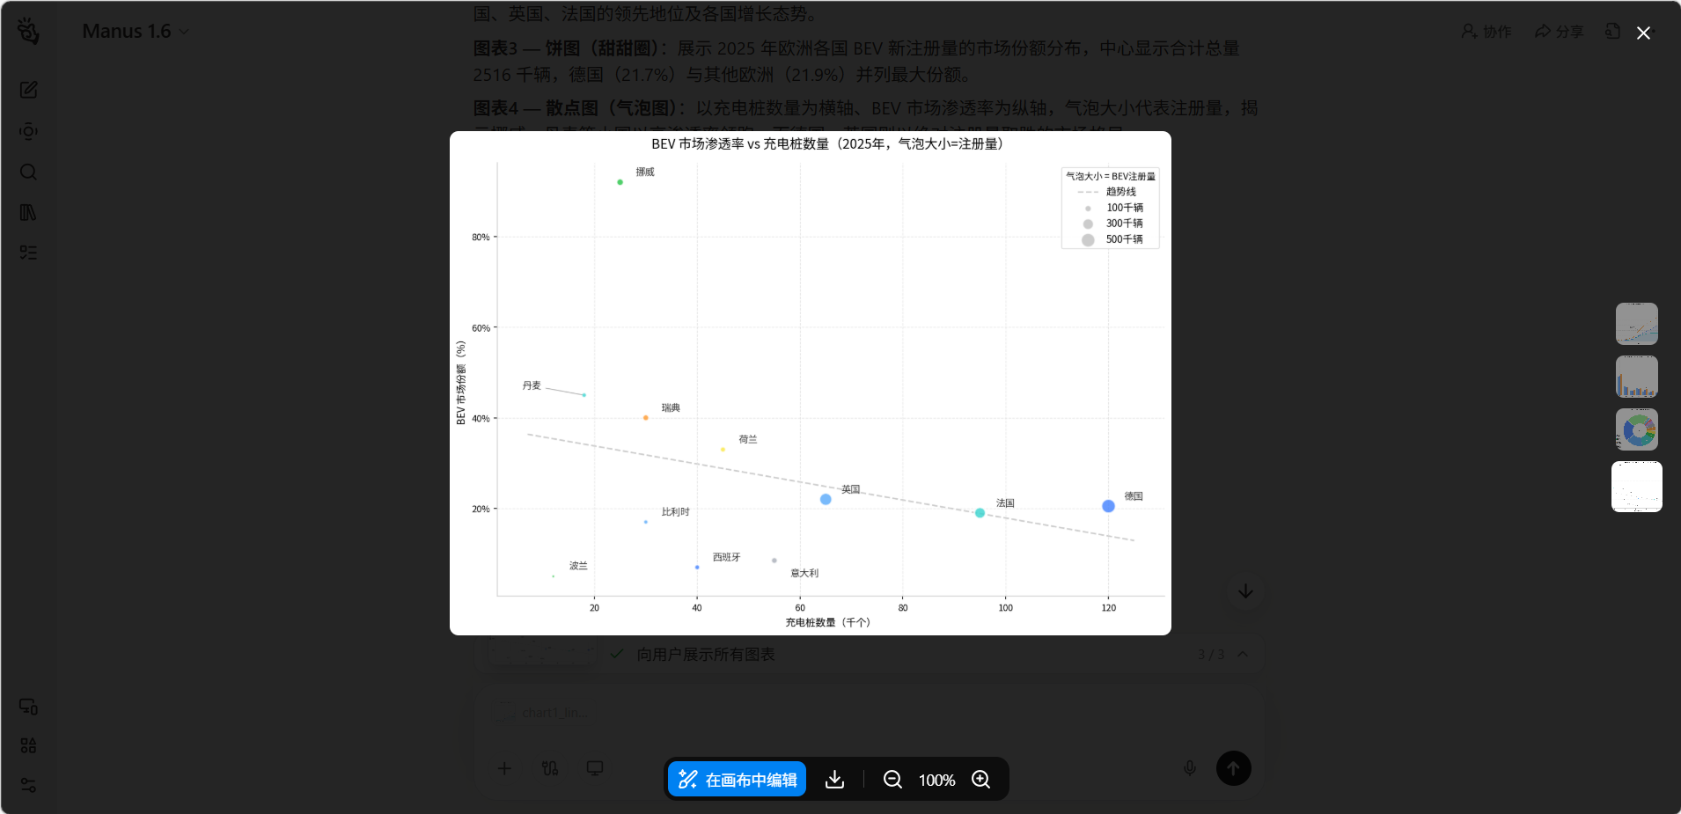The image size is (1681, 814).
Task: Open the settings sliders icon in sidebar
Action: (x=28, y=785)
